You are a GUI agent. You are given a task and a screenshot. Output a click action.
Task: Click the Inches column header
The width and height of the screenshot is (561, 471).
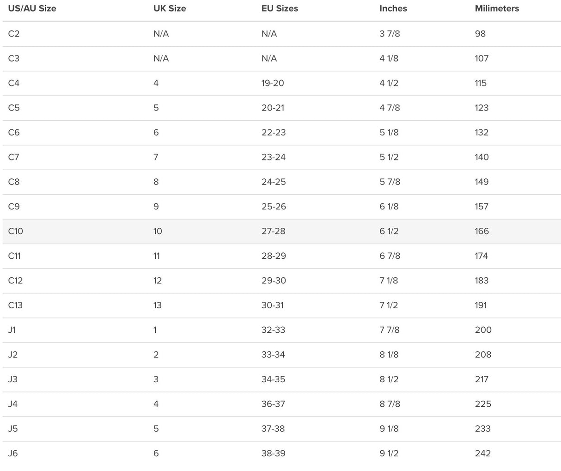(393, 8)
